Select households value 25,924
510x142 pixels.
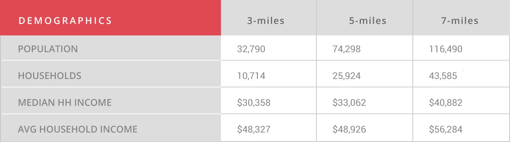click(346, 76)
